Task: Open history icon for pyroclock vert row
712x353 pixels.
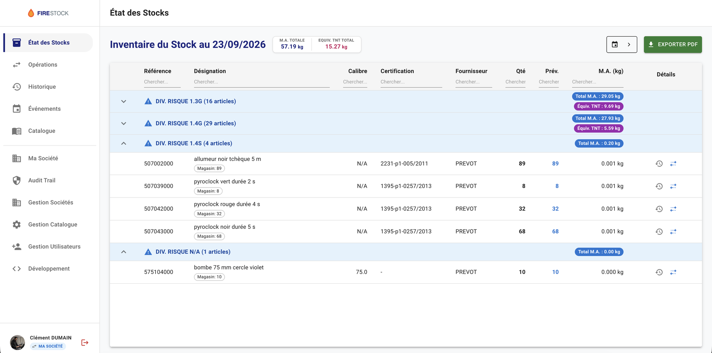Action: pyautogui.click(x=659, y=186)
